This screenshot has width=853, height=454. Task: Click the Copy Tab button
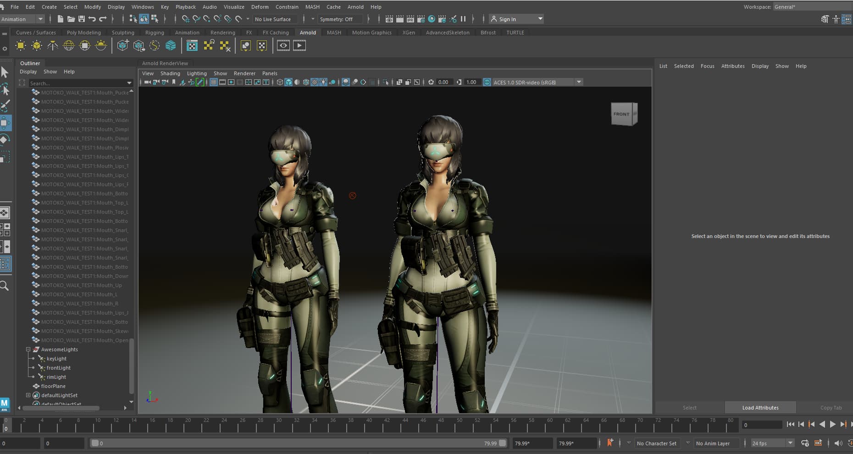pyautogui.click(x=831, y=408)
